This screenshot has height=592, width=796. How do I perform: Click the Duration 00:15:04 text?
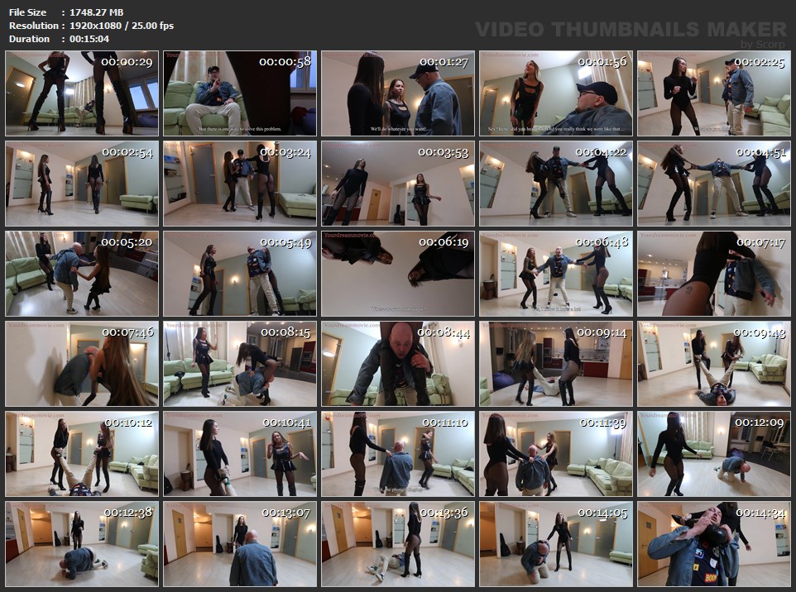tap(89, 39)
